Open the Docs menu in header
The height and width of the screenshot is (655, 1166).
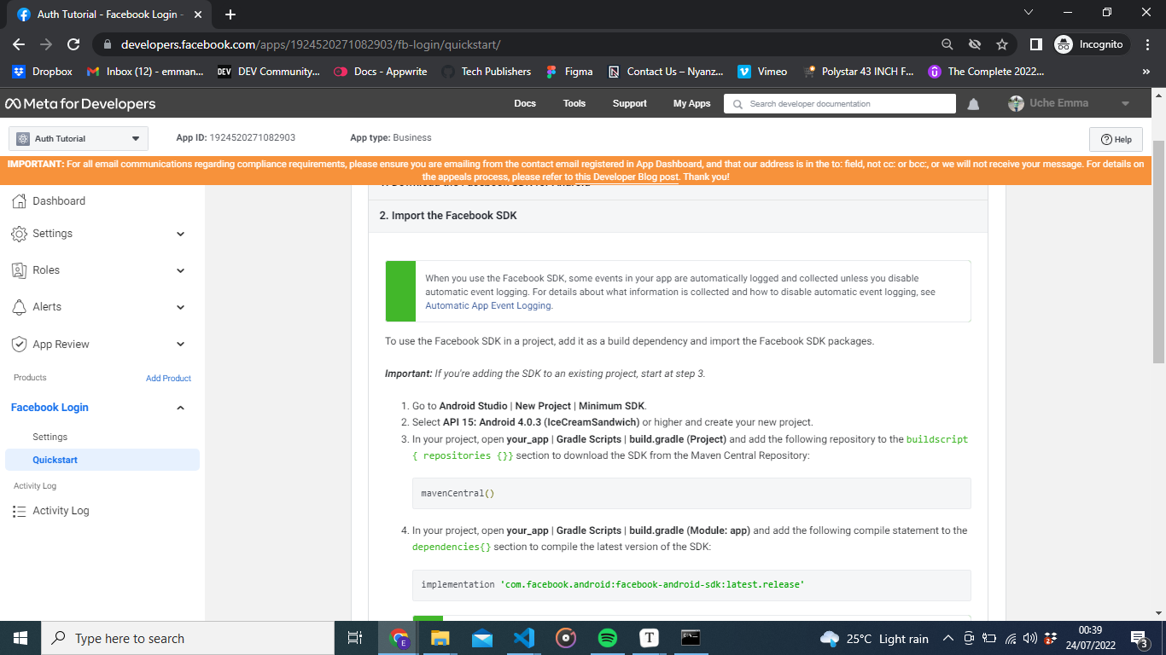pos(525,104)
